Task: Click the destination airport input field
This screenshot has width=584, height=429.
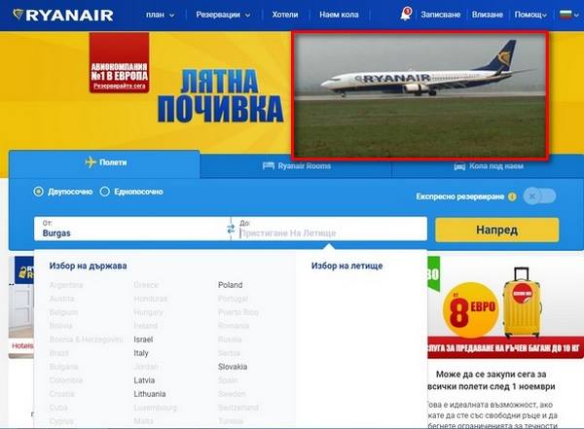Action: [331, 229]
